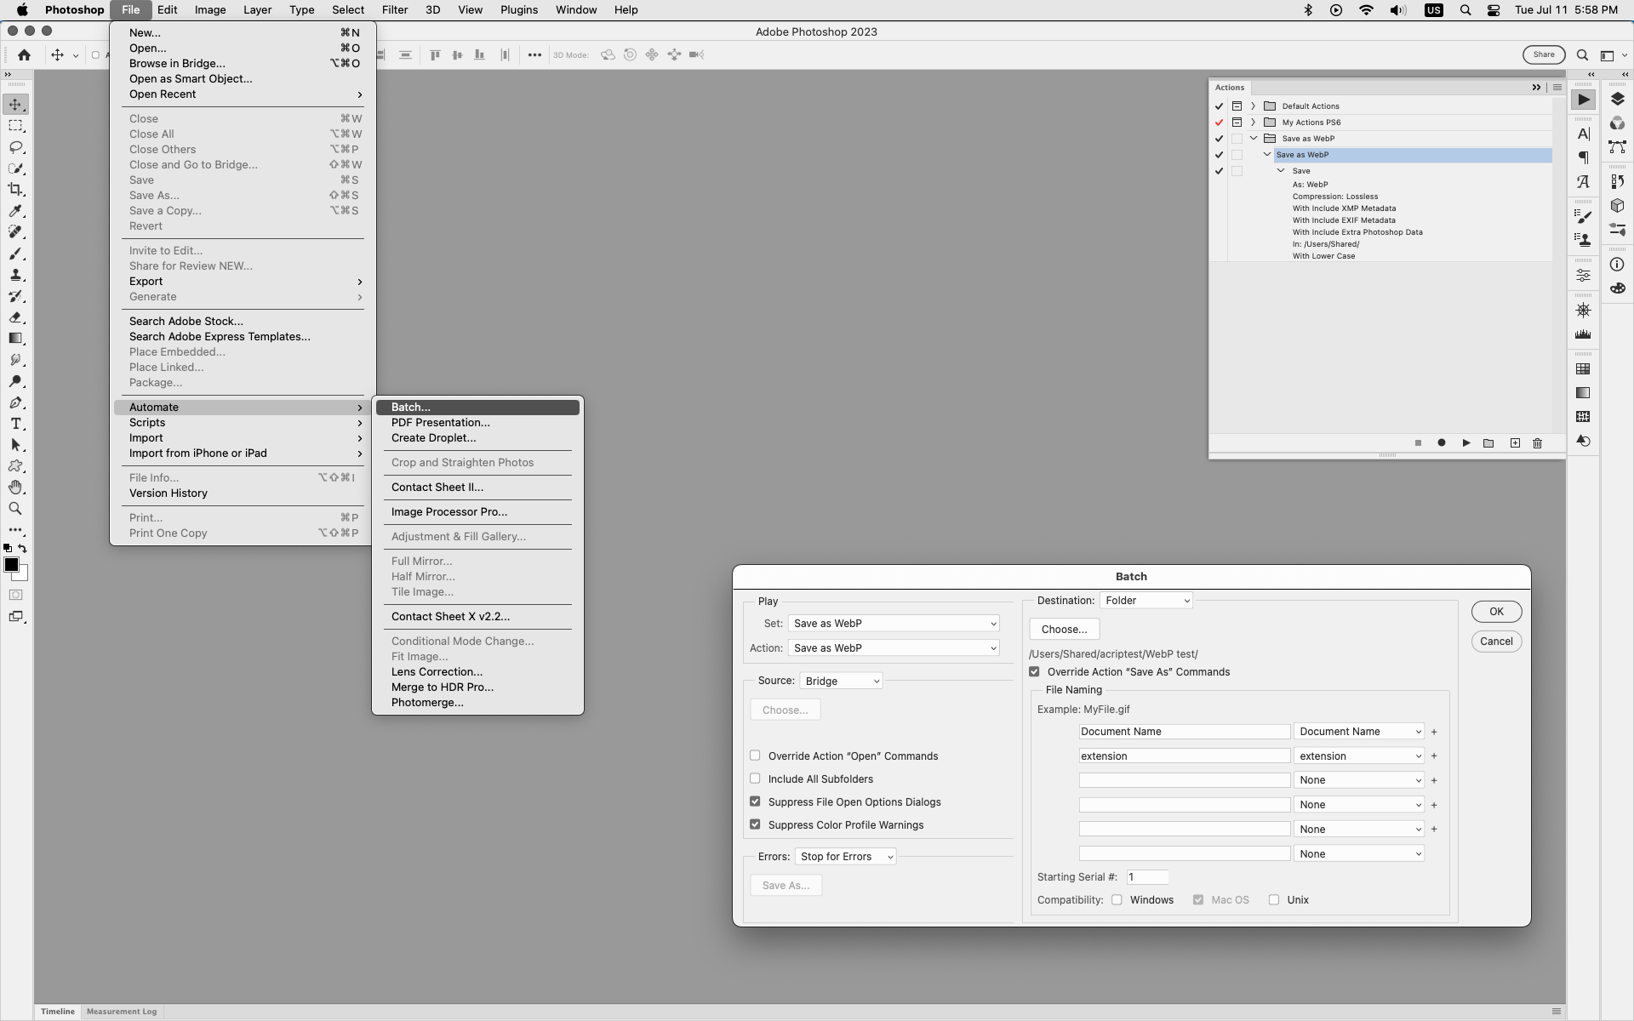Change the Errors dropdown from Stop for Errors

tap(845, 856)
